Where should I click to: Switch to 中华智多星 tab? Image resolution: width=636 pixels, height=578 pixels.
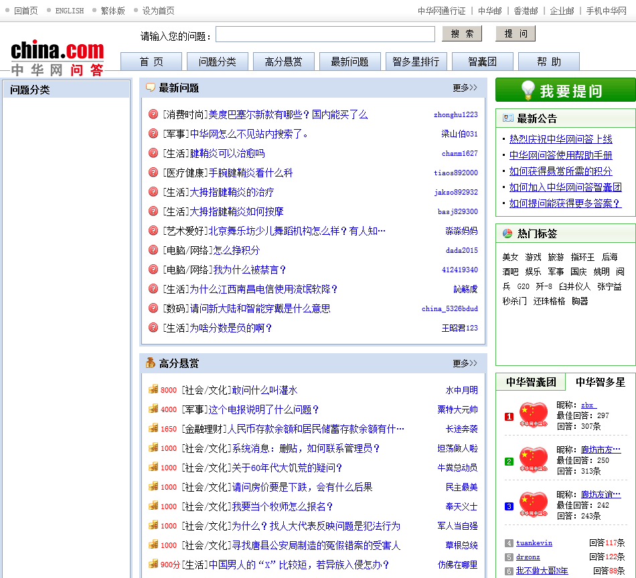coord(601,382)
